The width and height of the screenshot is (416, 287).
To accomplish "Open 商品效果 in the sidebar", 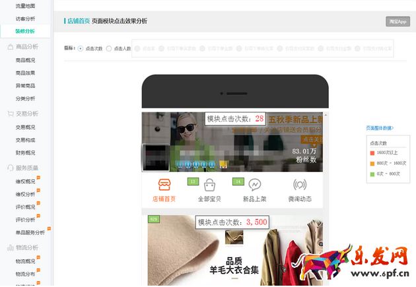I will (x=25, y=73).
